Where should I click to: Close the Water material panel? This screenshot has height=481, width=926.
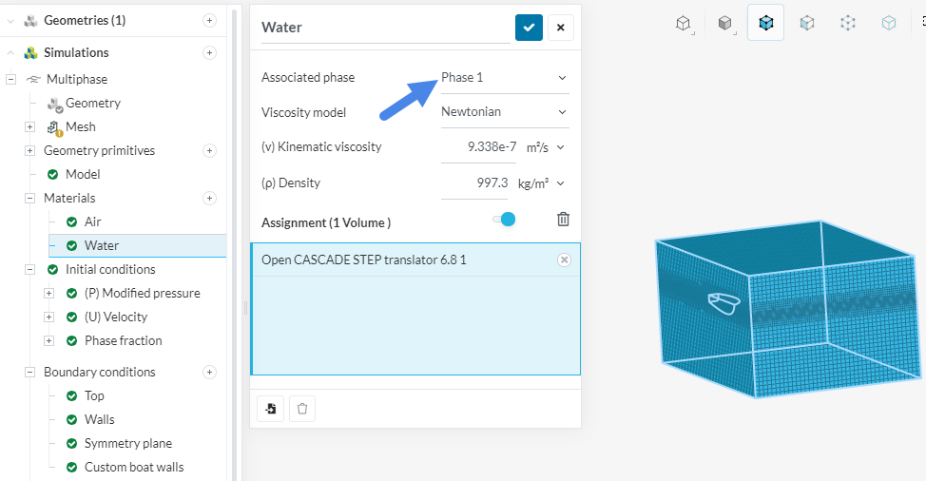click(560, 28)
